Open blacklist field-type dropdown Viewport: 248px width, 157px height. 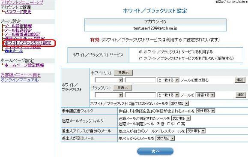pyautogui.click(x=109, y=95)
